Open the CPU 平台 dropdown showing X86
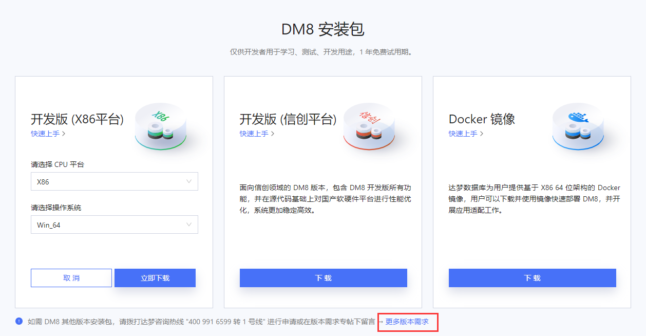This screenshot has height=336, width=646. pyautogui.click(x=115, y=181)
